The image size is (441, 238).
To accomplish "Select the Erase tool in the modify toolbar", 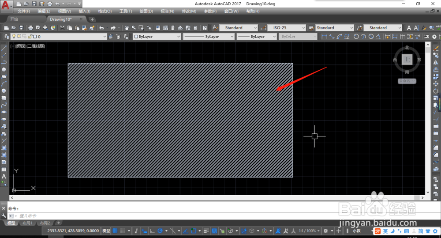I will (436, 48).
